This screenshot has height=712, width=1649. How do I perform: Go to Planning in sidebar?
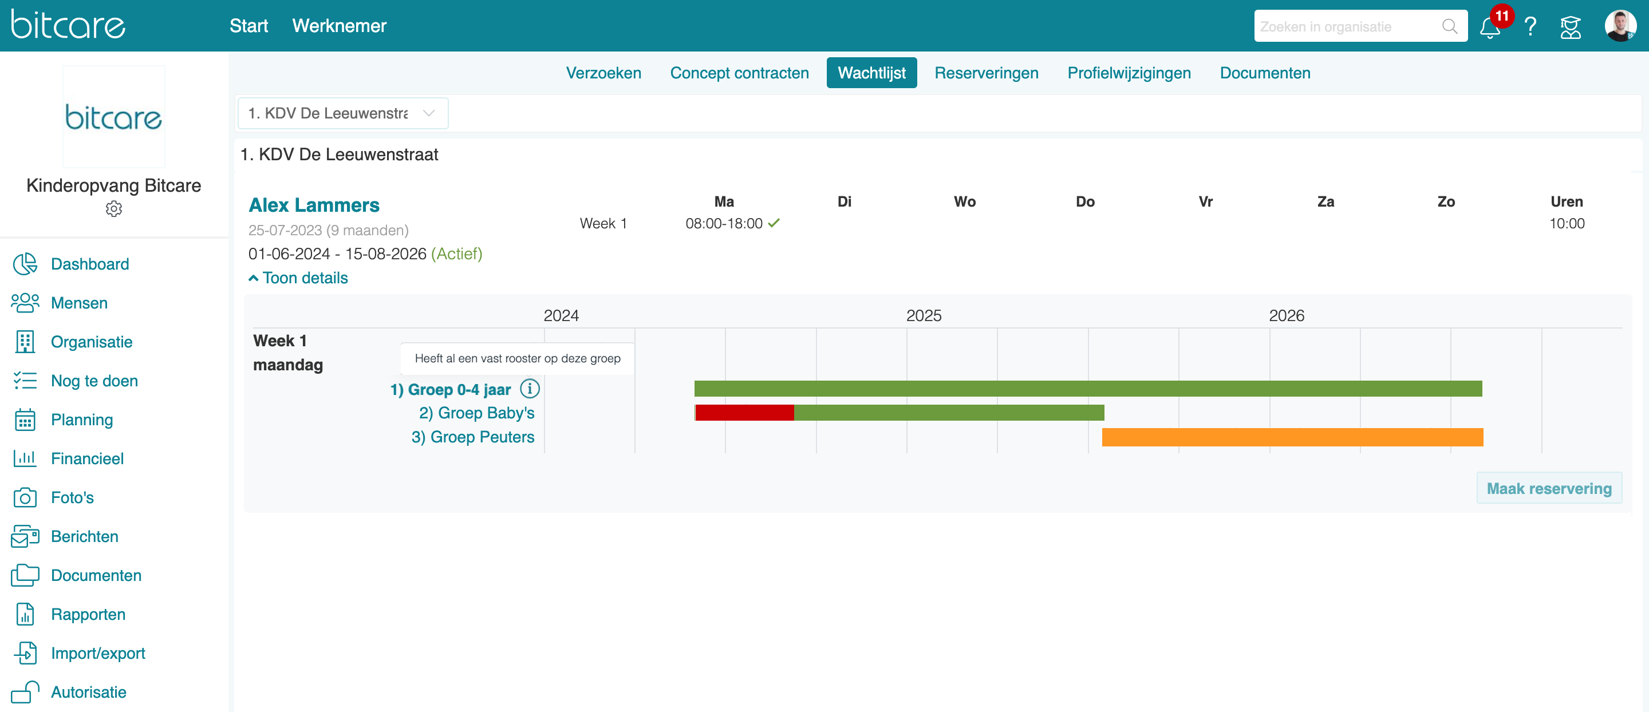(x=81, y=420)
